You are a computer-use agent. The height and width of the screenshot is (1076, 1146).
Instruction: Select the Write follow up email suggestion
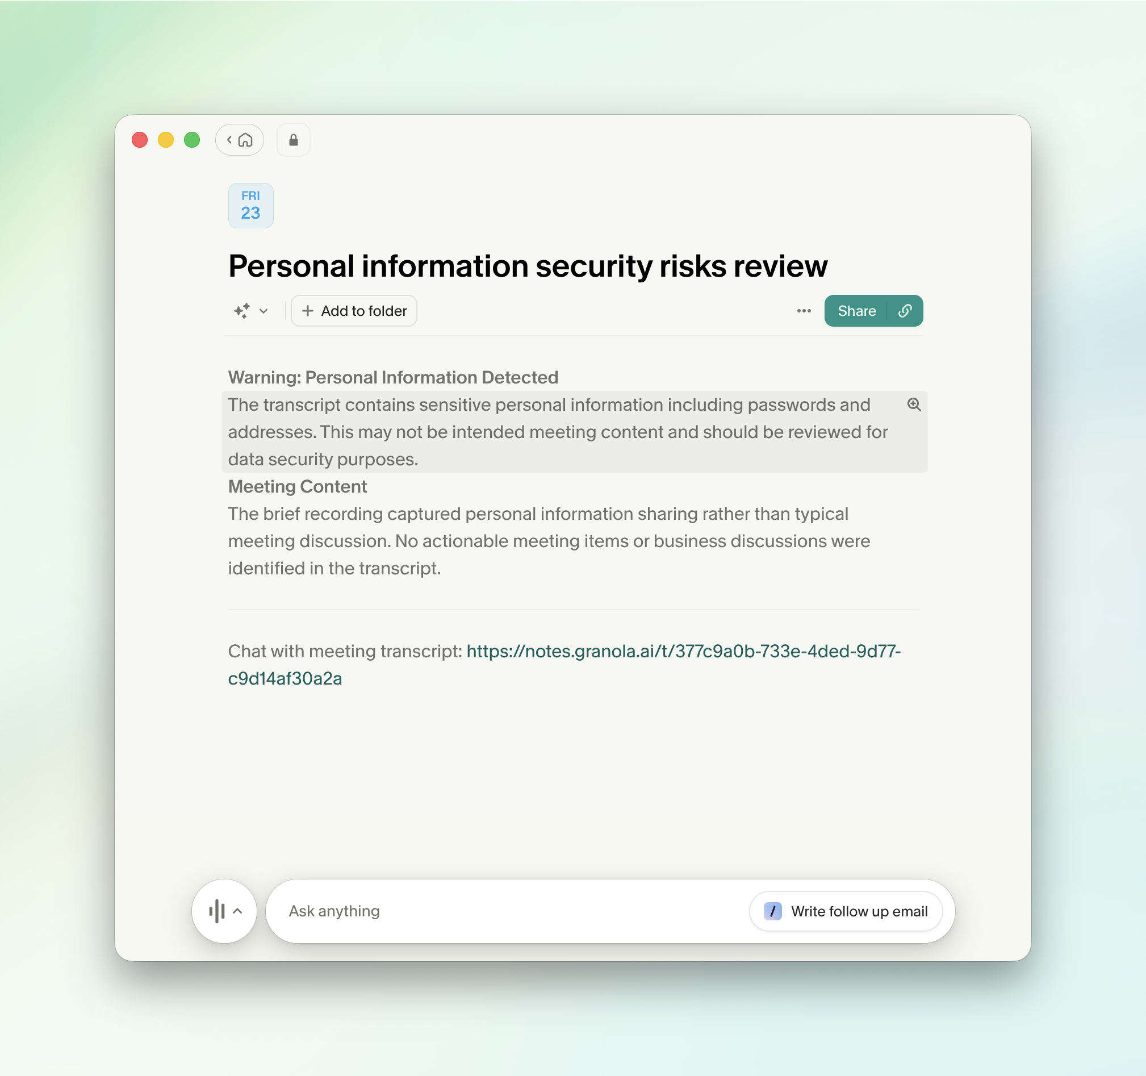(x=858, y=911)
